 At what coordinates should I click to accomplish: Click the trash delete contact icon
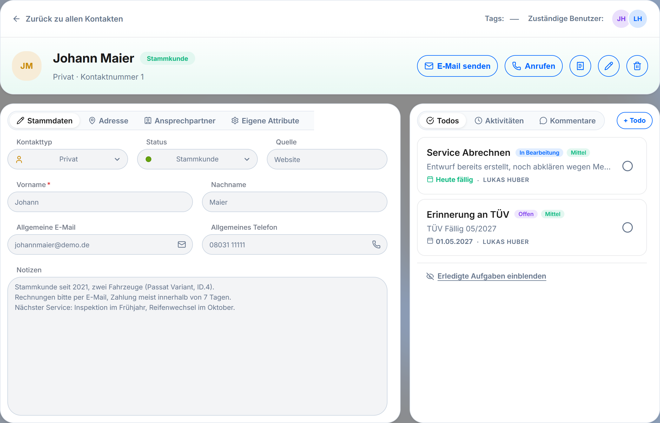coord(637,66)
